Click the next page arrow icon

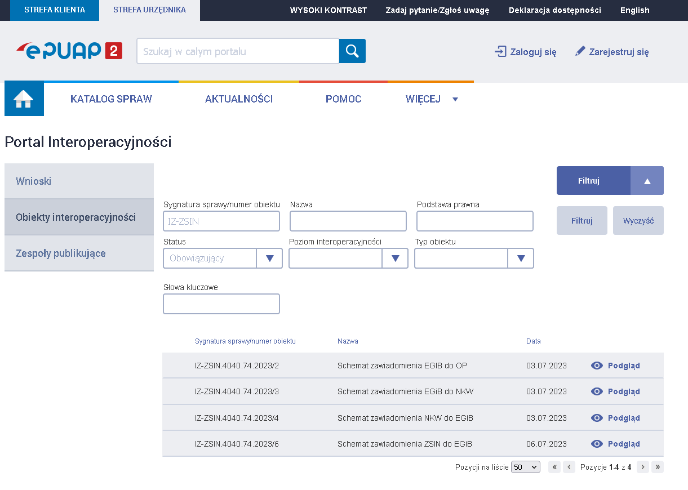(642, 467)
